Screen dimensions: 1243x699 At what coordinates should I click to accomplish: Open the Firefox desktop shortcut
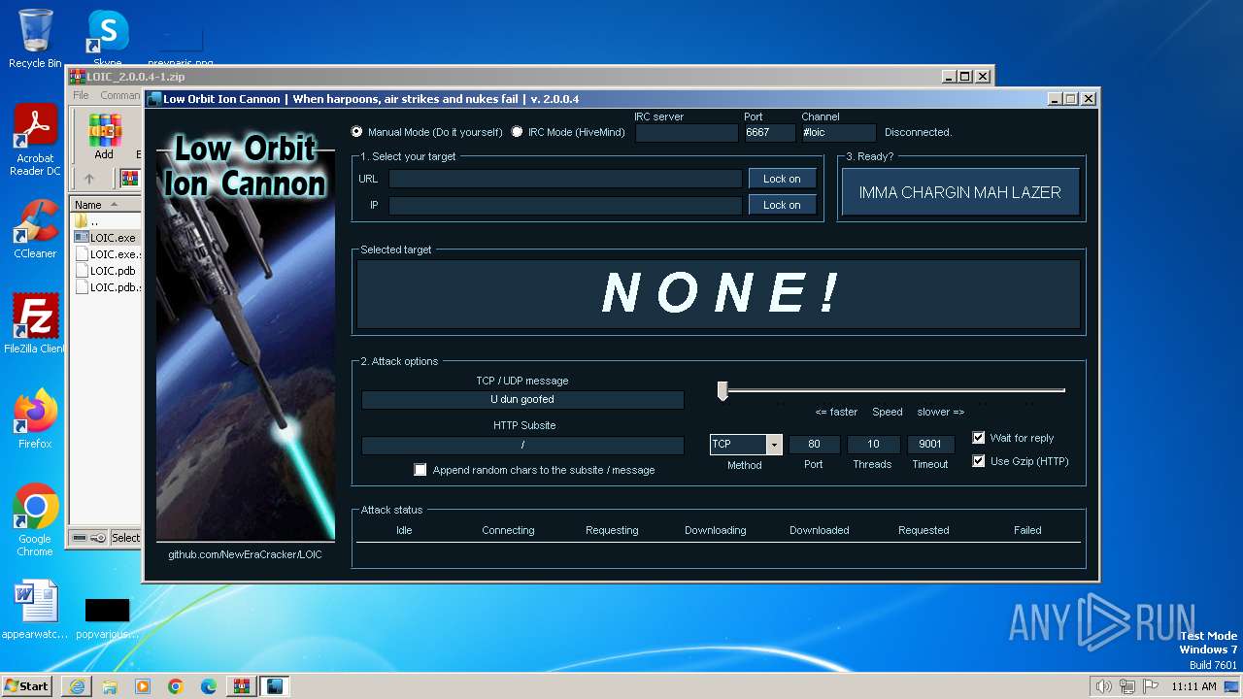(35, 419)
